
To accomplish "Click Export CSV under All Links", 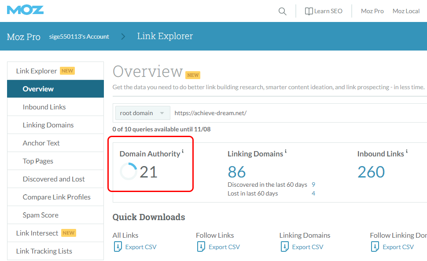I will tap(141, 247).
